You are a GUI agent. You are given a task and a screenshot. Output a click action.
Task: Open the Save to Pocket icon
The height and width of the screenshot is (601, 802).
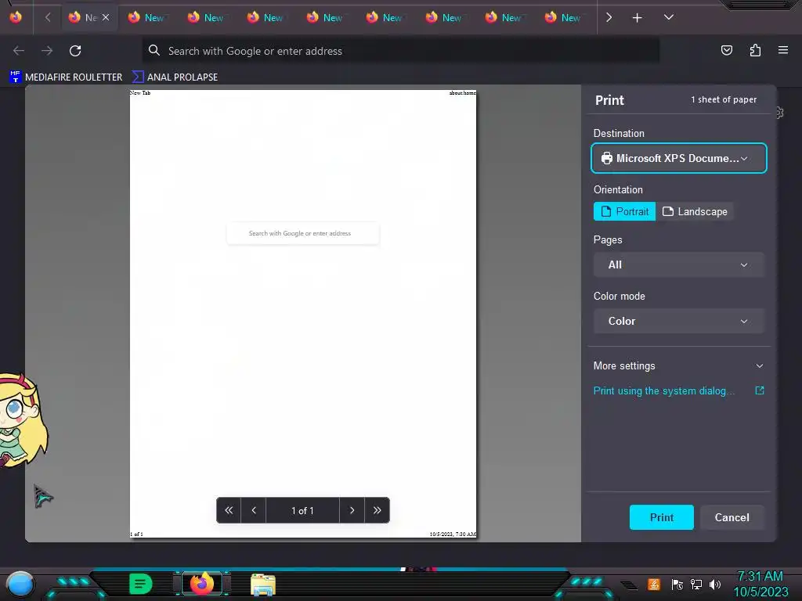pyautogui.click(x=726, y=50)
